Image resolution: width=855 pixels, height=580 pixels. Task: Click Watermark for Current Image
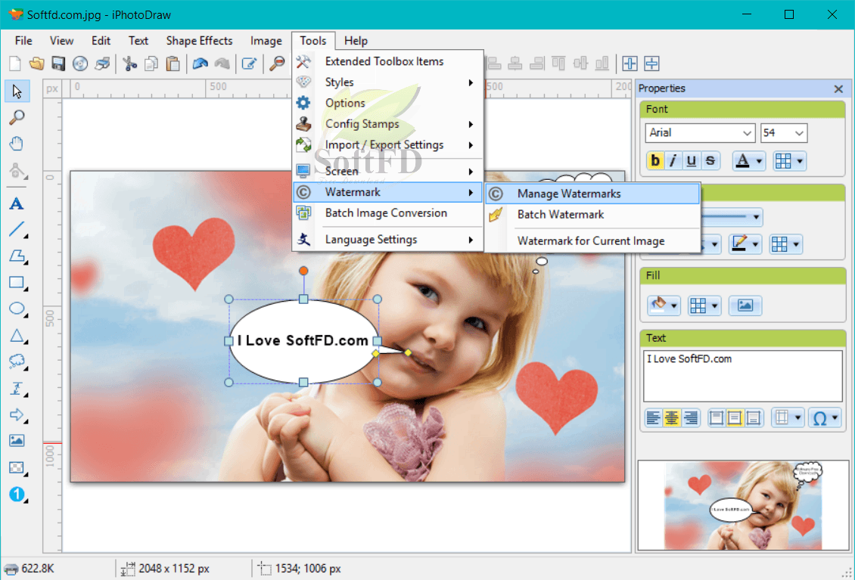[x=592, y=241]
